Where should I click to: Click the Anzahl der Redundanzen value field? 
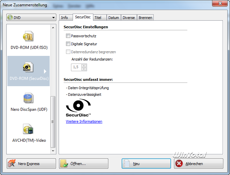click(x=76, y=67)
